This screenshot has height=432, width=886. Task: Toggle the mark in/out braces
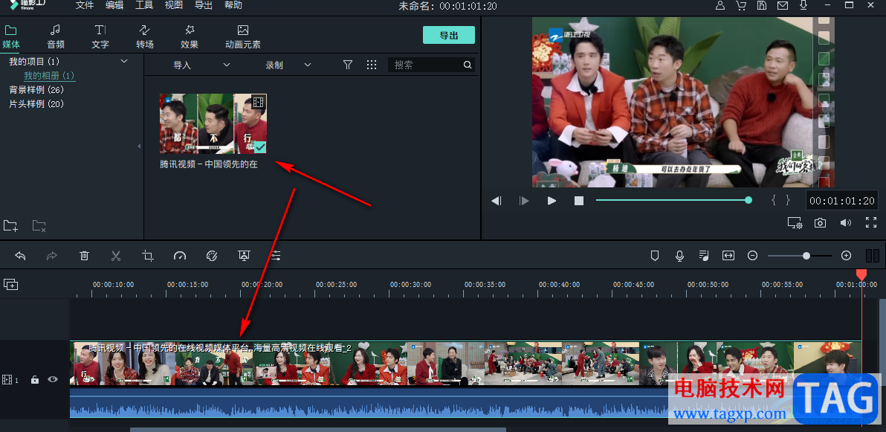tap(781, 200)
